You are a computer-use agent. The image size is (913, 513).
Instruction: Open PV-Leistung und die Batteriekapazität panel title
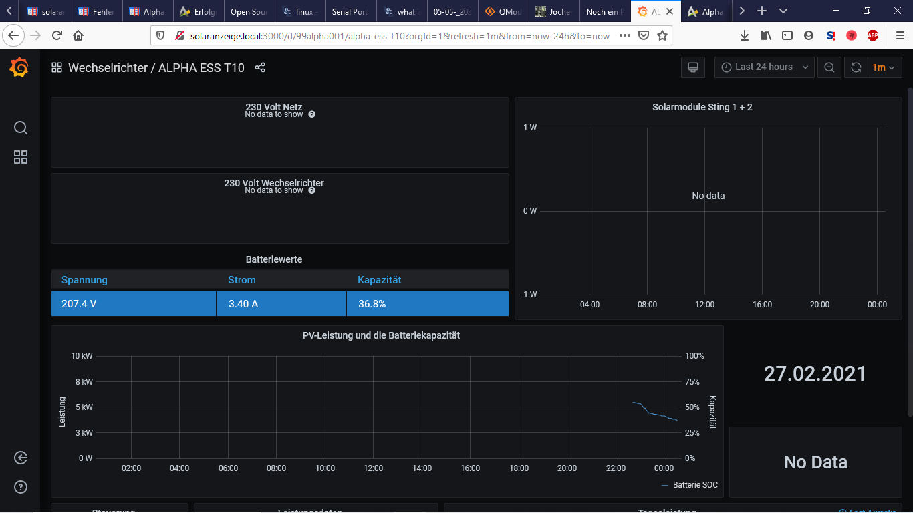(x=381, y=335)
